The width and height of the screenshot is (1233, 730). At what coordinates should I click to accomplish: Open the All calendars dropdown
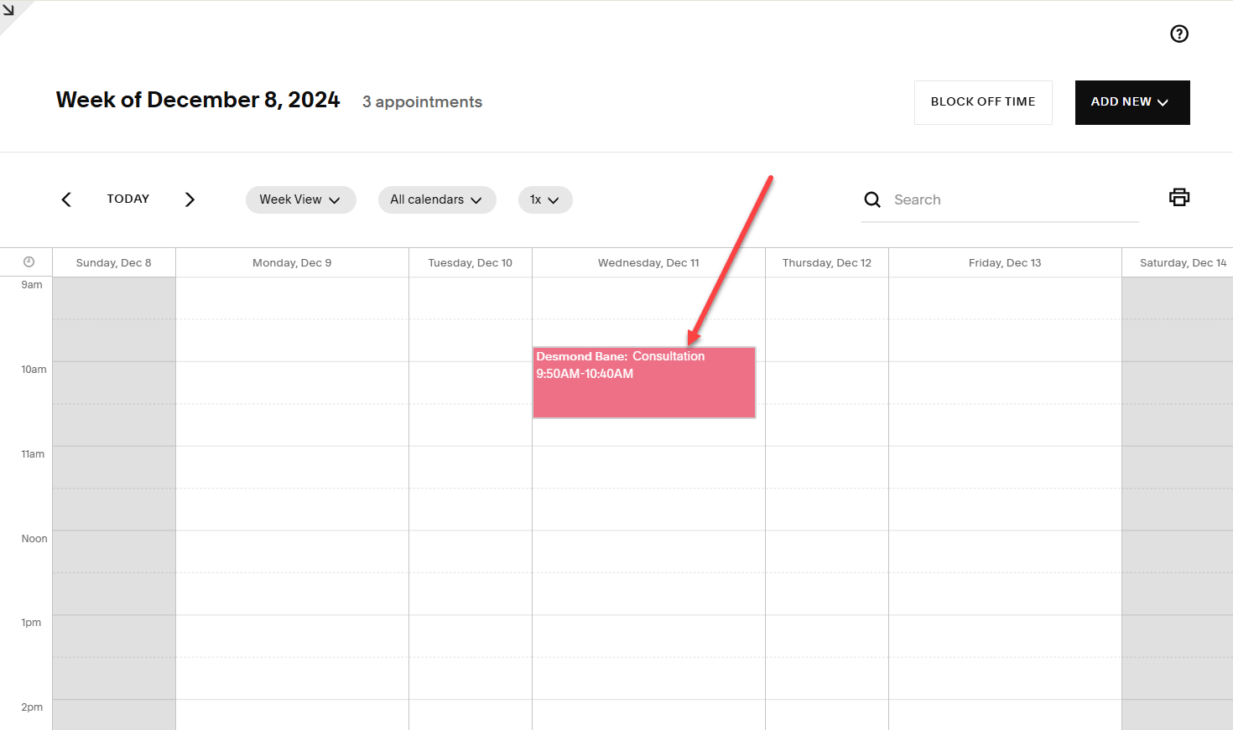pyautogui.click(x=436, y=199)
